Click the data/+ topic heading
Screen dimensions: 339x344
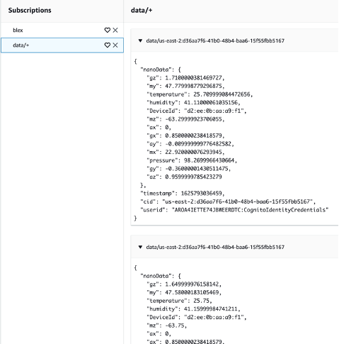coord(142,10)
